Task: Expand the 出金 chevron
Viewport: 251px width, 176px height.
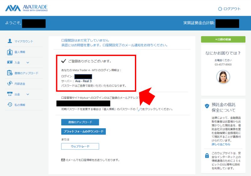Action: click(x=28, y=94)
